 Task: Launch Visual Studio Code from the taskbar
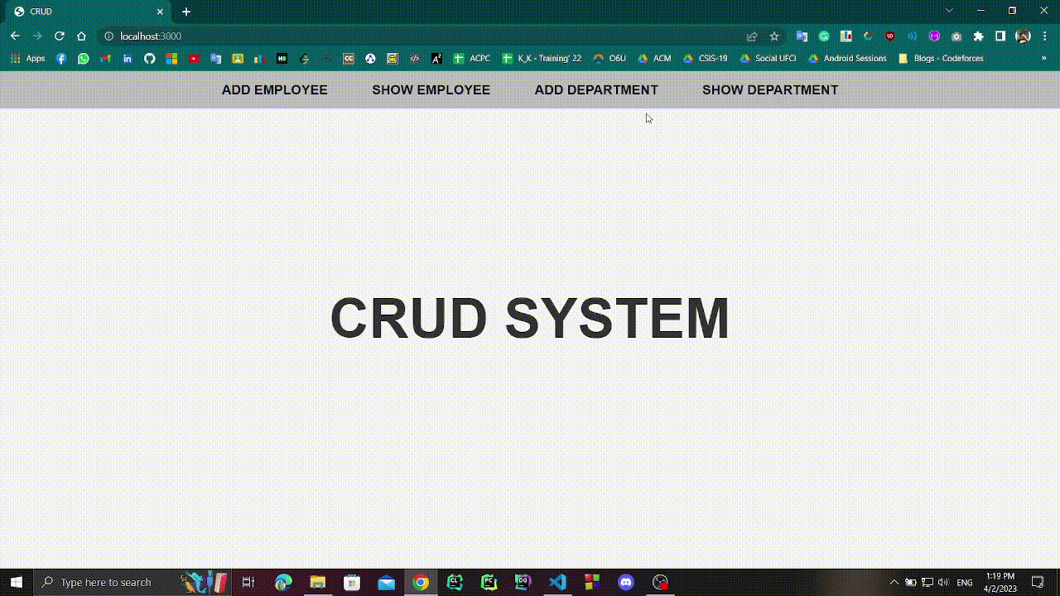557,582
